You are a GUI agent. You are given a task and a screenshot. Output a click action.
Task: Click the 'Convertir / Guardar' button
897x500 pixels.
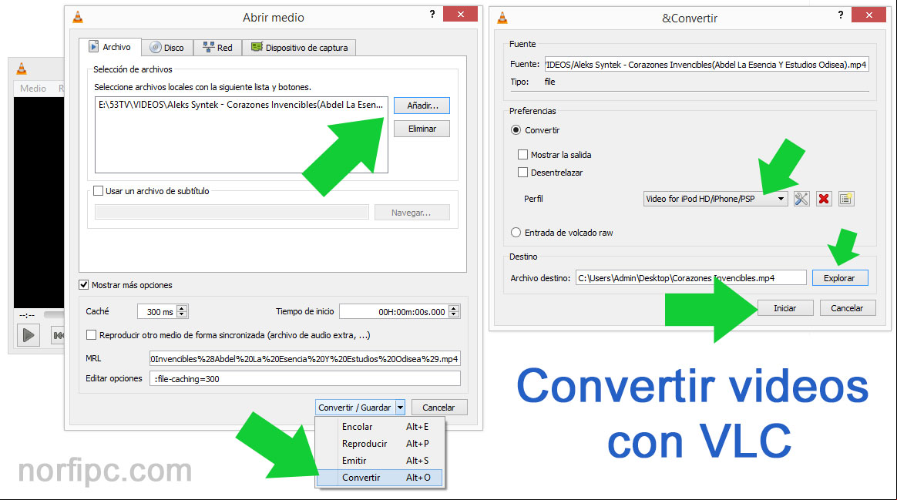coord(354,408)
